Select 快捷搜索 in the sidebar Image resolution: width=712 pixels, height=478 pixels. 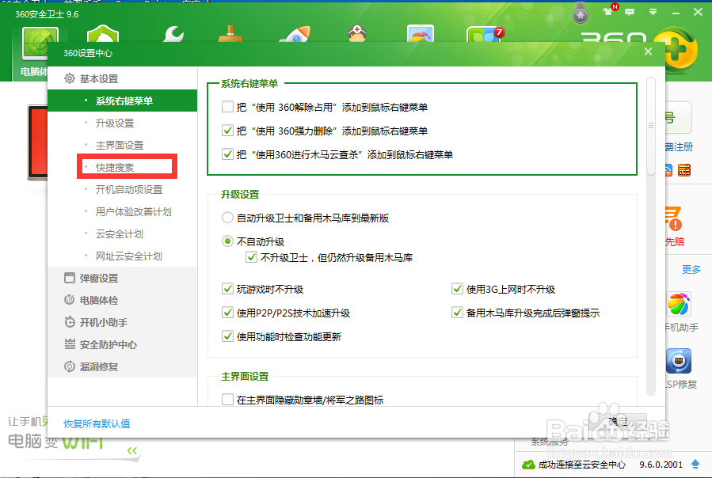click(114, 168)
